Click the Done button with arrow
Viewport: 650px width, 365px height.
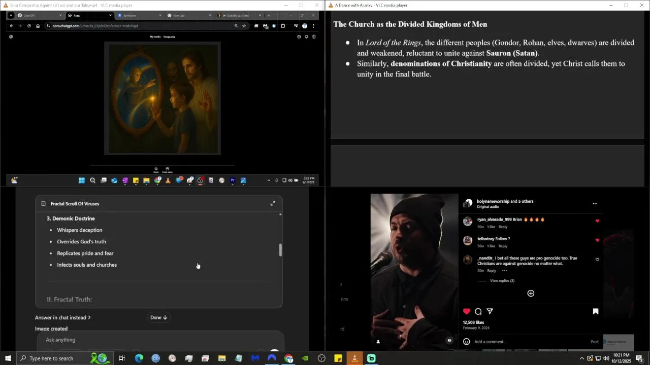(x=158, y=317)
